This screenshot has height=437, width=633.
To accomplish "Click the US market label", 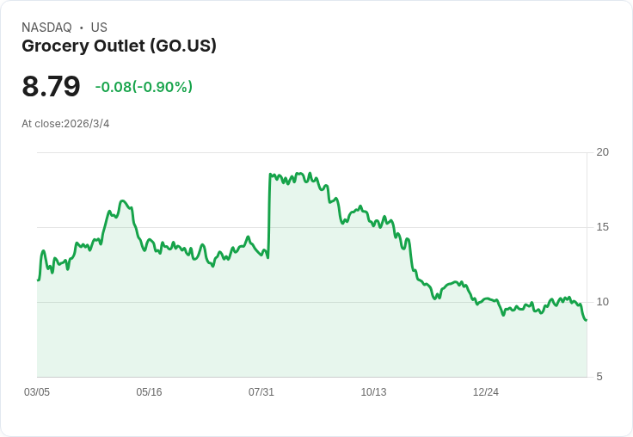I will (x=99, y=28).
